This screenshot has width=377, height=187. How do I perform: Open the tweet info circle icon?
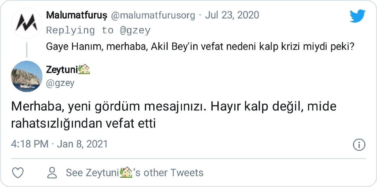[x=359, y=145]
